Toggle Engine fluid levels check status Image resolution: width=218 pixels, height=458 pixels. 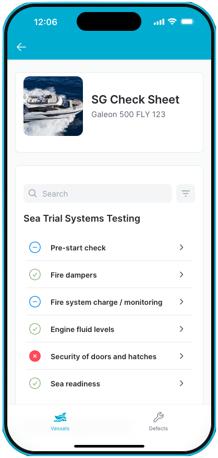click(x=35, y=329)
